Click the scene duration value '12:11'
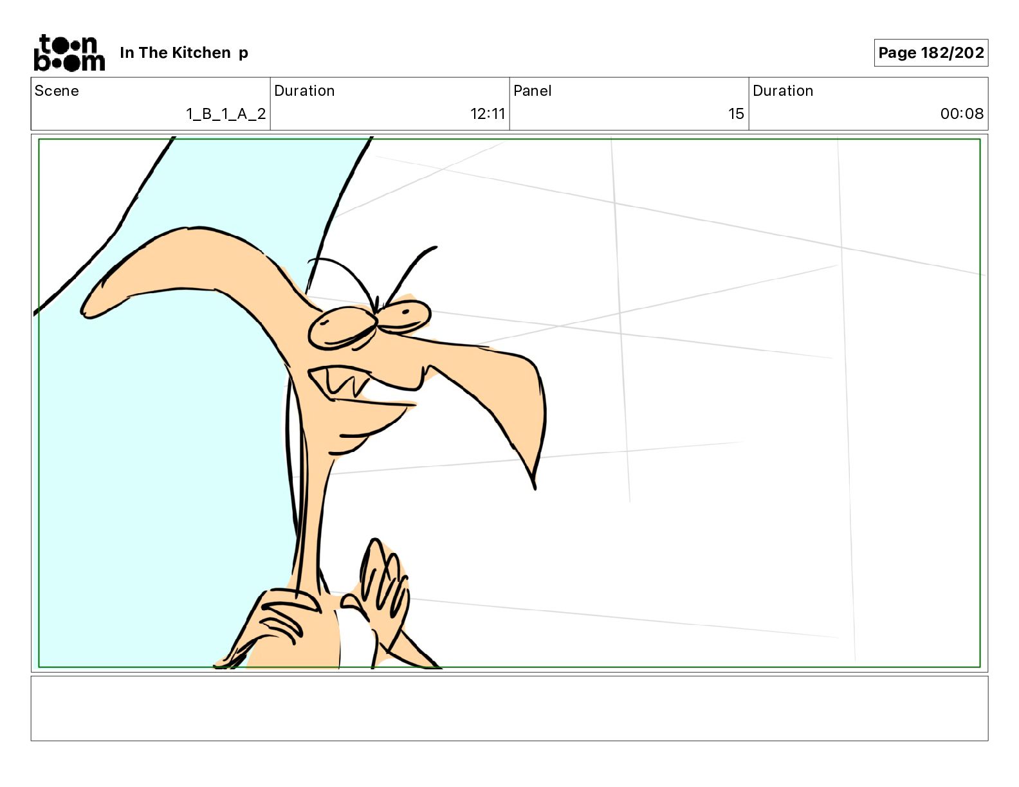The width and height of the screenshot is (1019, 787). coord(488,114)
